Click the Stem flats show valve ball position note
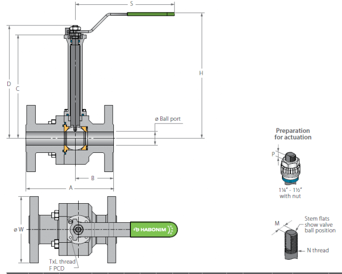Image resolution: width=342 pixels, height=274 pixels. [x=320, y=225]
